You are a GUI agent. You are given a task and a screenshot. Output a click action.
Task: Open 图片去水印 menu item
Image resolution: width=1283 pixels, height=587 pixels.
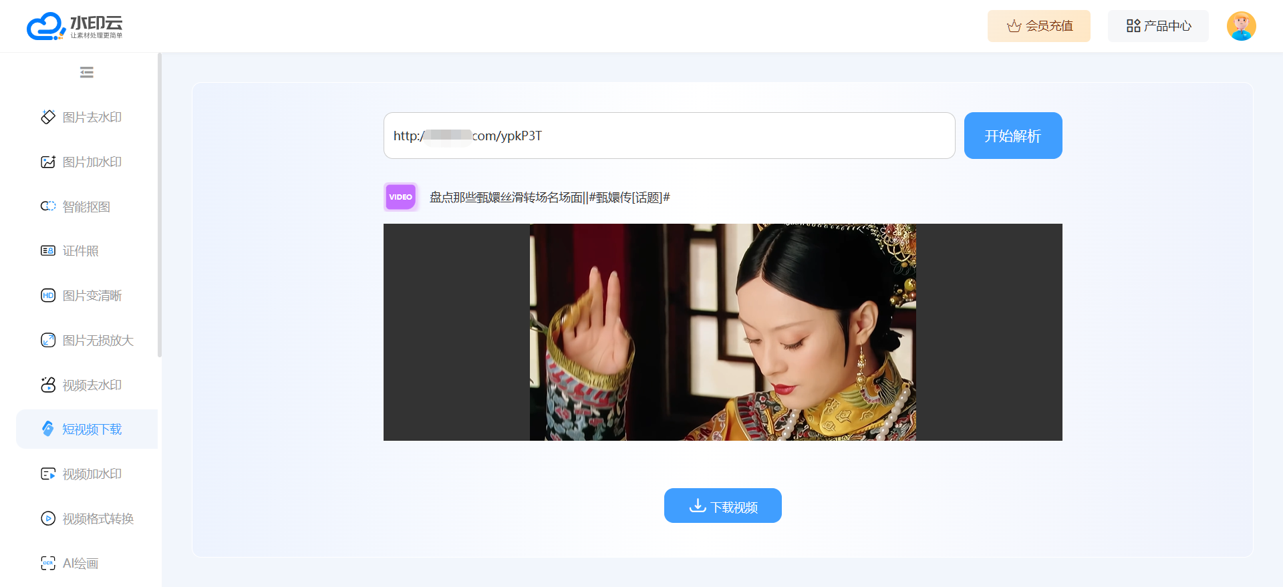[x=87, y=117]
